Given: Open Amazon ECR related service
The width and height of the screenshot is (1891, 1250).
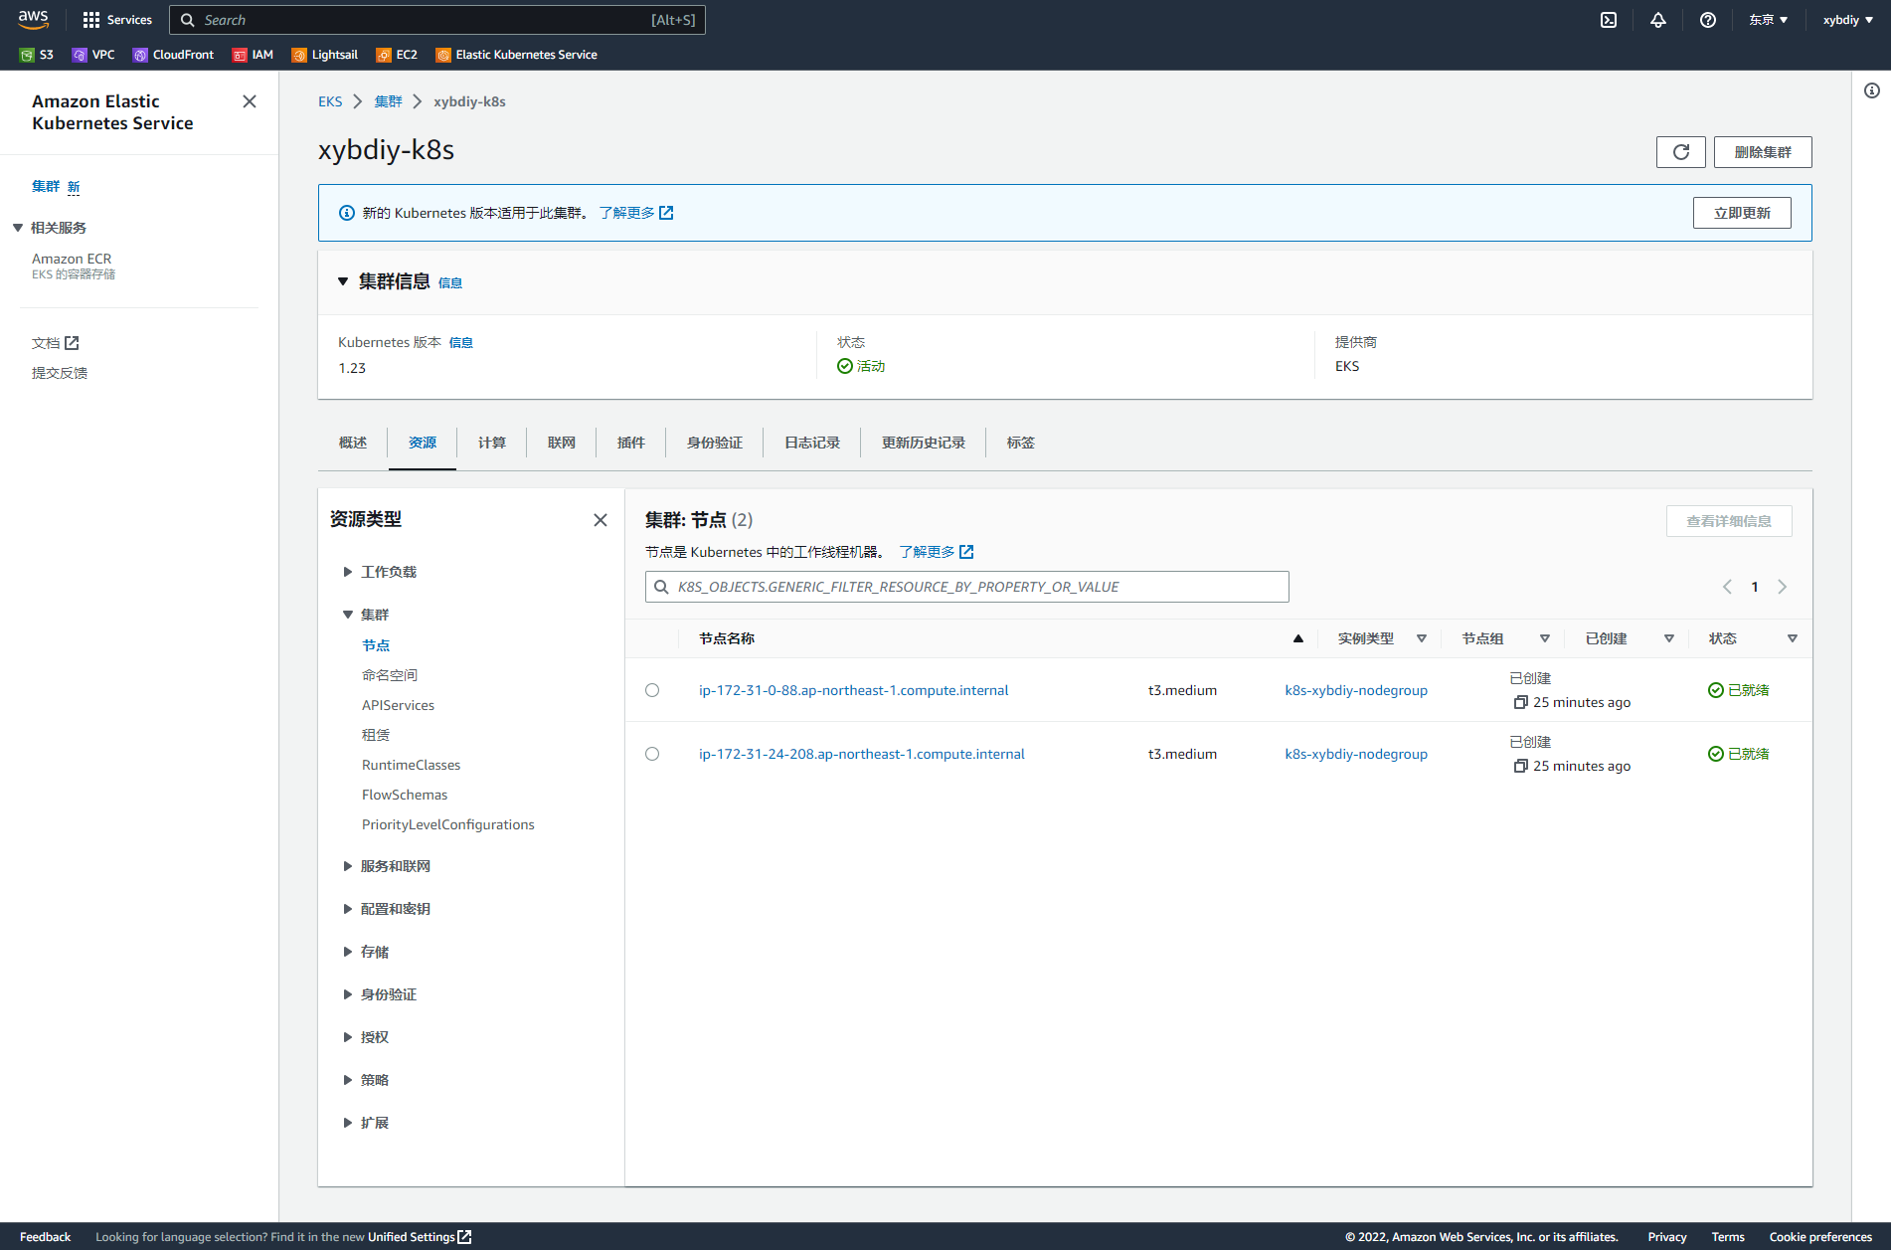Looking at the screenshot, I should click(x=72, y=259).
